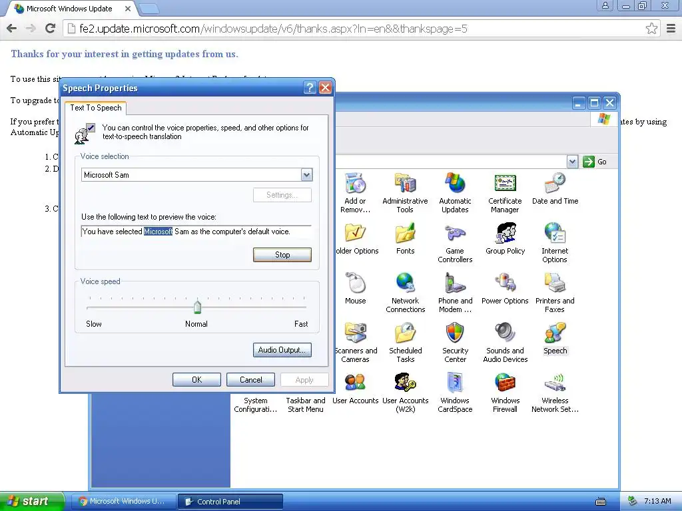Open User Accounts (W2k) icon
This screenshot has height=511, width=682.
pyautogui.click(x=405, y=393)
